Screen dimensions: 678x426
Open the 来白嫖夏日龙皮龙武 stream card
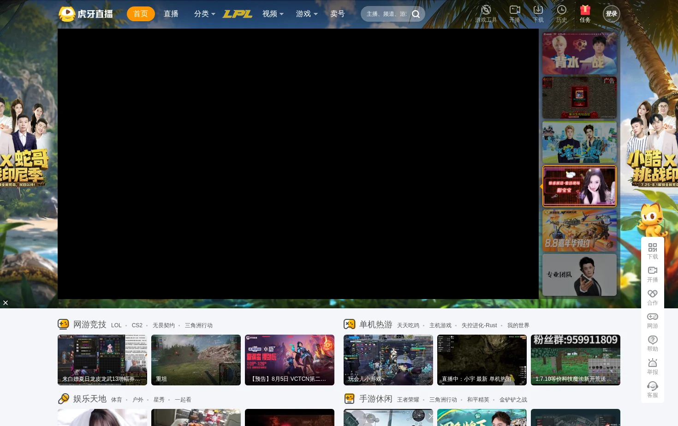102,360
